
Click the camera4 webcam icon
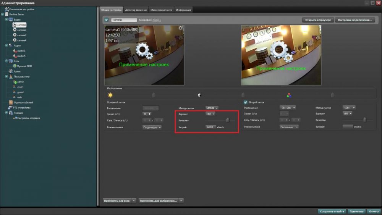click(x=15, y=40)
